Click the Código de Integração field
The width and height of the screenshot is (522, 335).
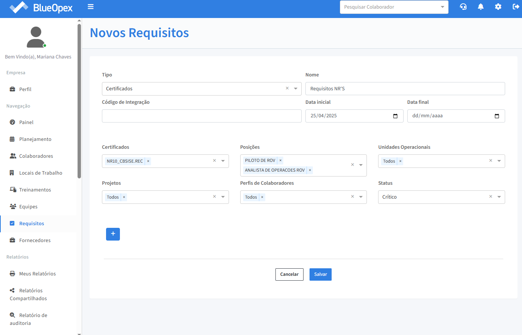click(202, 116)
